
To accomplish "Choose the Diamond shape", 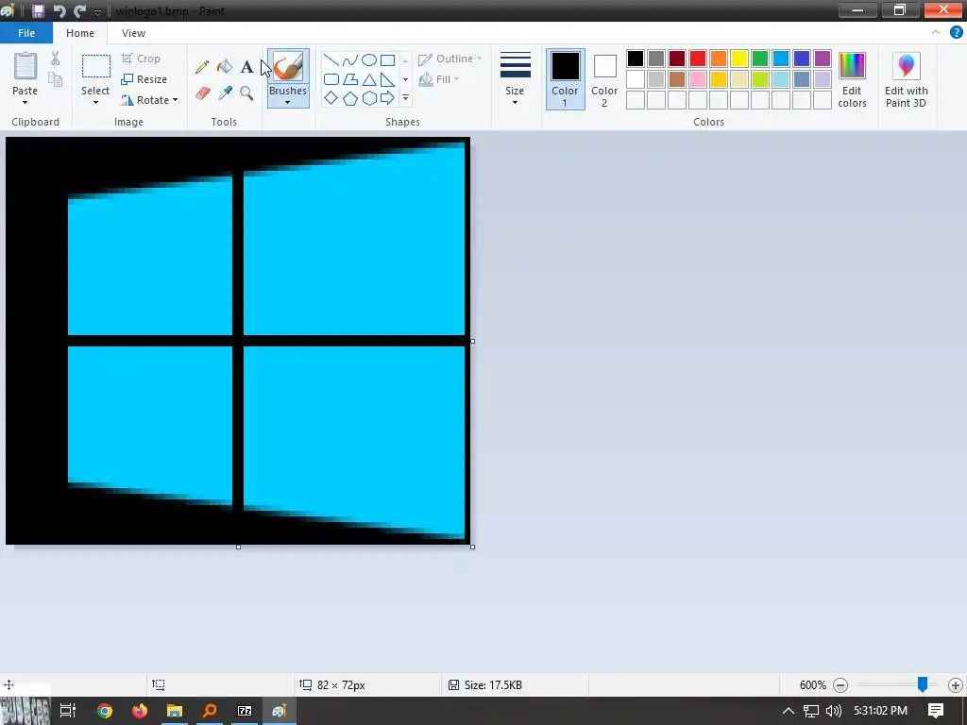I will pos(331,98).
